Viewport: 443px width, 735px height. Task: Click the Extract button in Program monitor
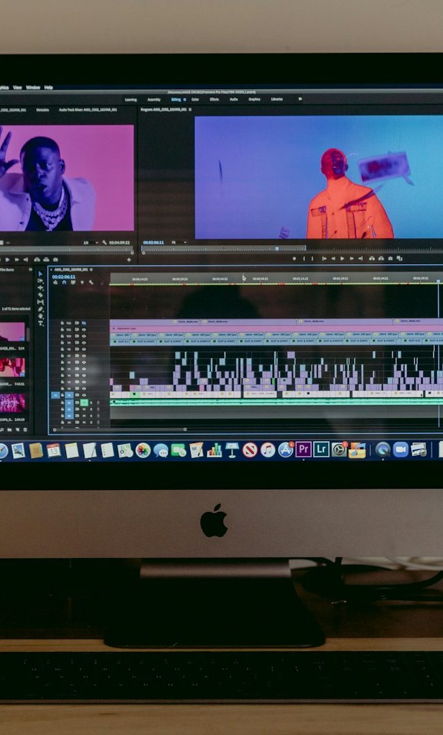381,259
